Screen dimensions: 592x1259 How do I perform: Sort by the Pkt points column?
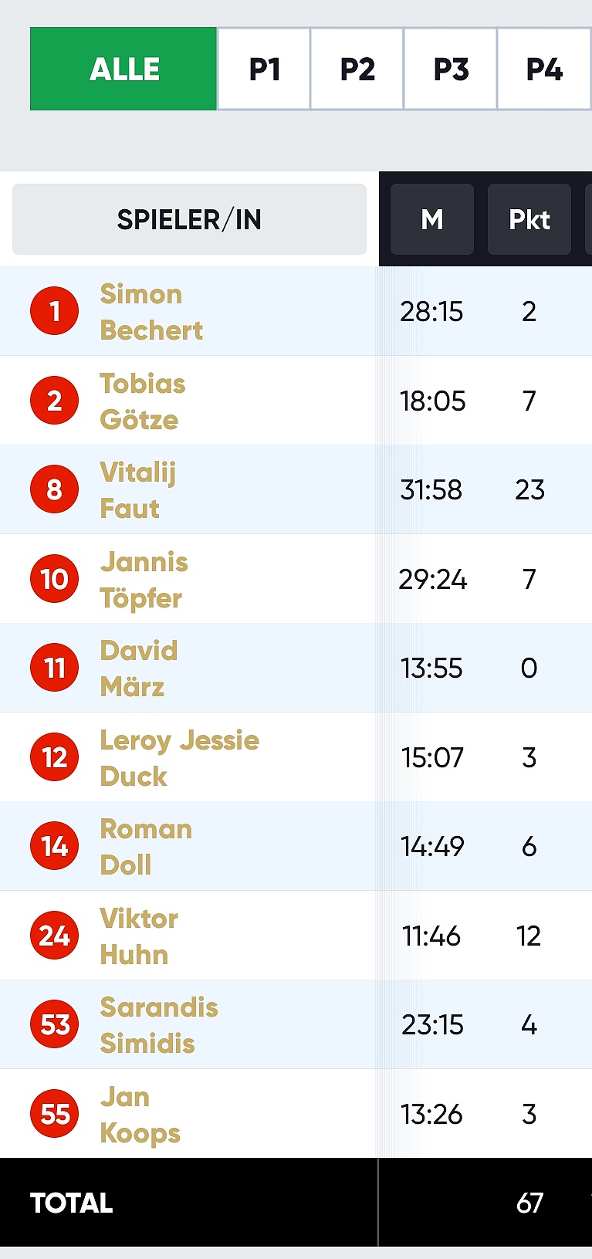click(x=529, y=219)
